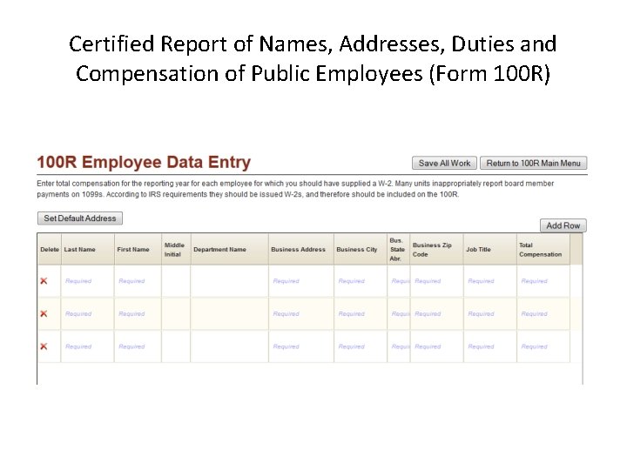Select Bus. State Abr. field in second row

[399, 313]
